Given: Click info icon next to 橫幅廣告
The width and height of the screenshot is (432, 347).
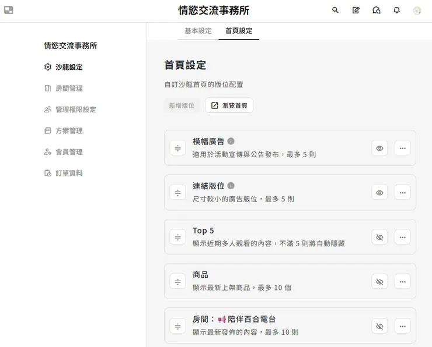Looking at the screenshot, I should pyautogui.click(x=231, y=141).
